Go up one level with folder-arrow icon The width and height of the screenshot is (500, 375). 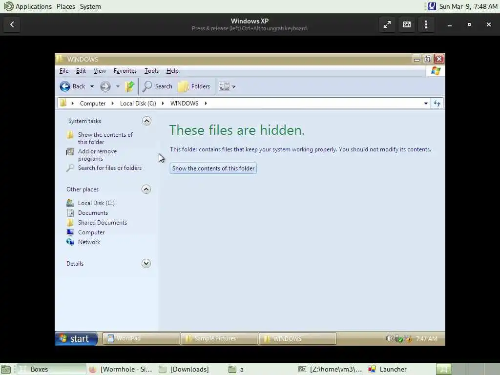tap(130, 86)
